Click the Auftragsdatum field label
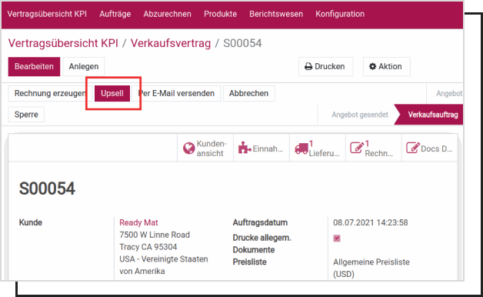Viewport: 483px width, 297px height. [x=260, y=222]
